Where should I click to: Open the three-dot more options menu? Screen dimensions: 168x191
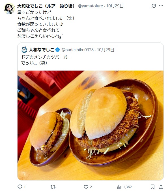161,6
